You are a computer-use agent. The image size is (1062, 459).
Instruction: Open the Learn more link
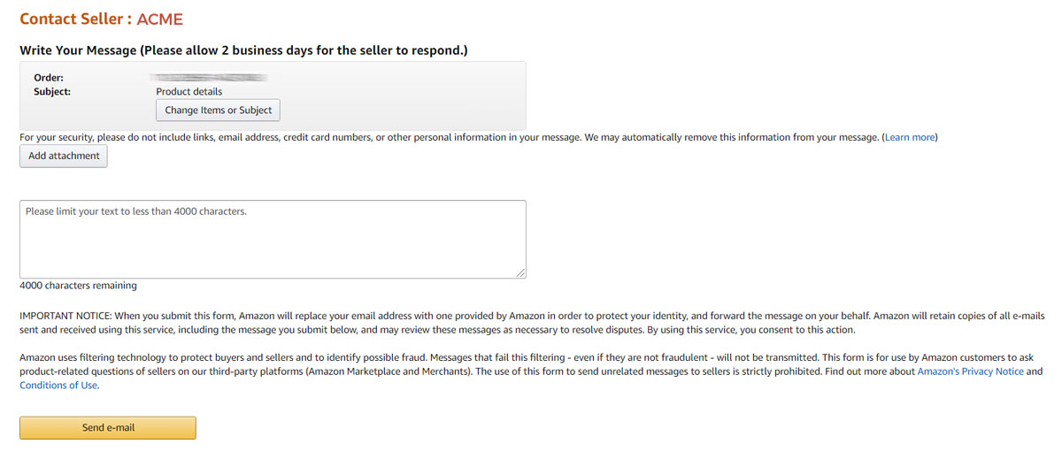(x=910, y=138)
